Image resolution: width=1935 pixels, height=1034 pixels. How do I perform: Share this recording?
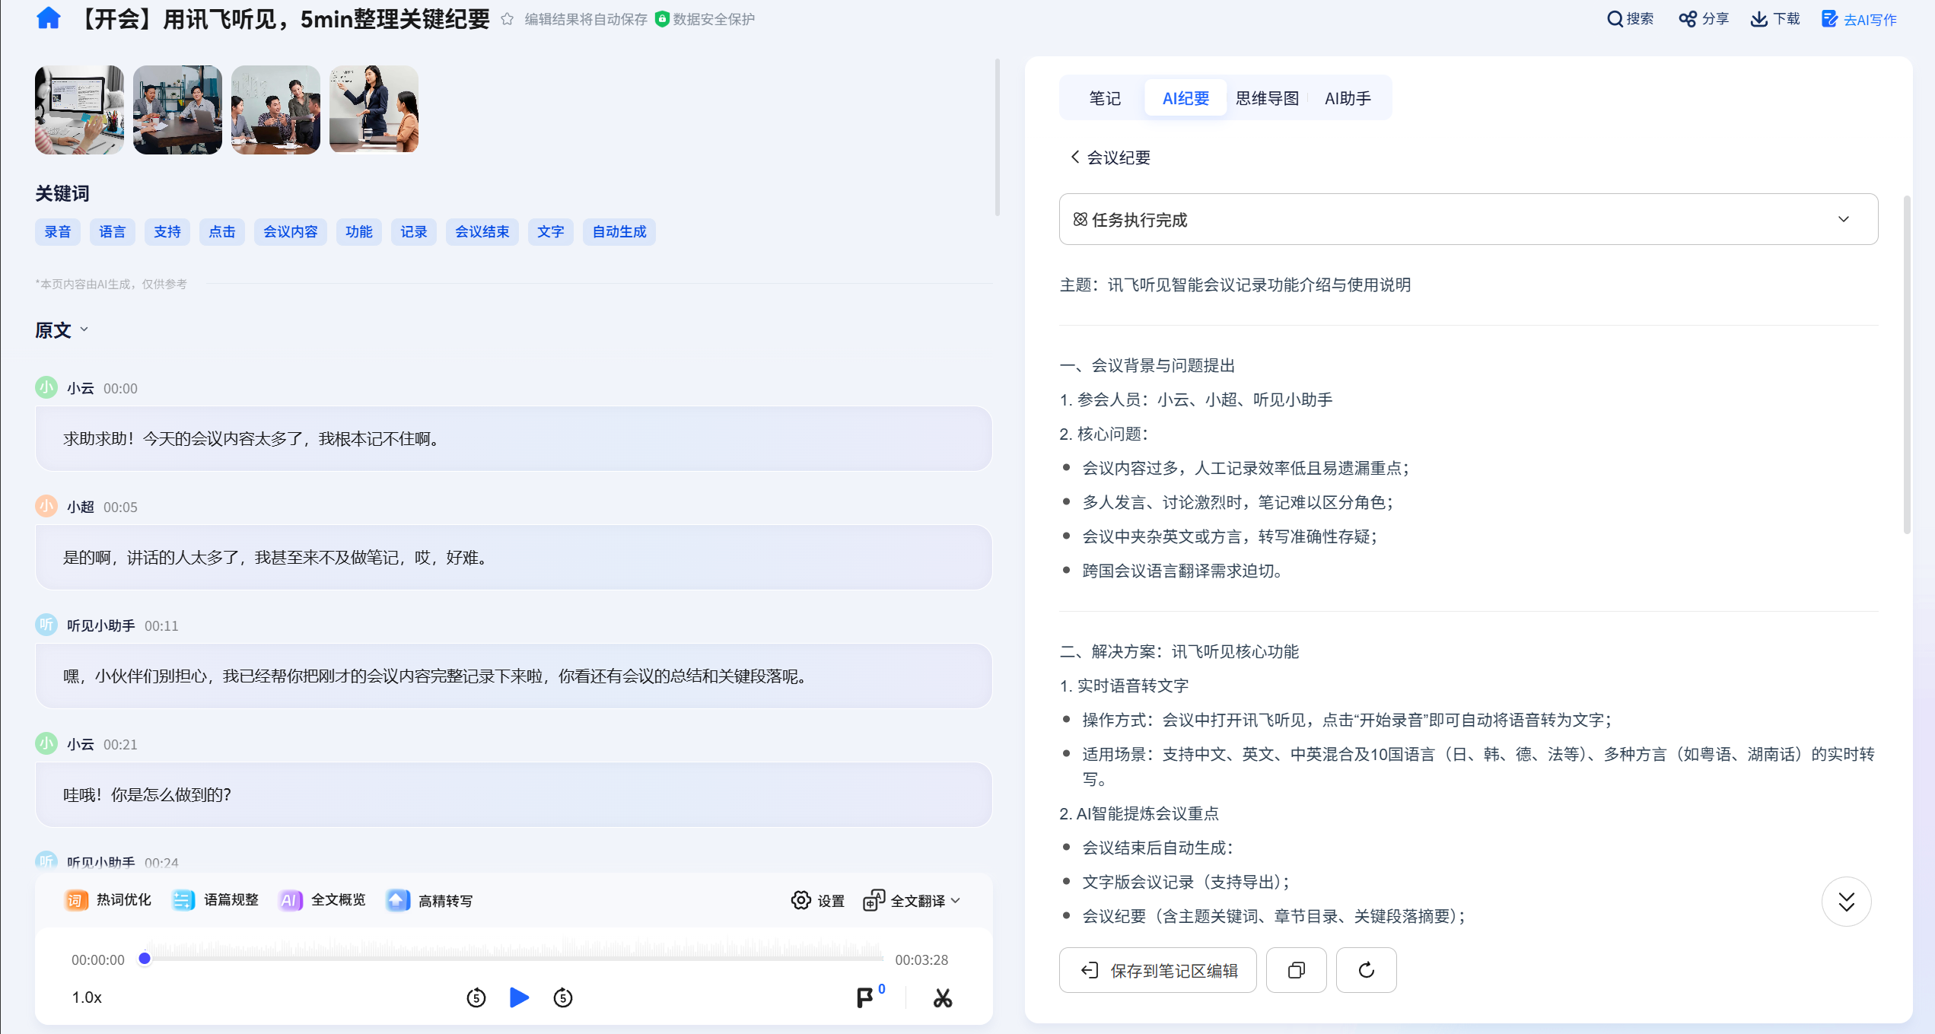[1704, 19]
